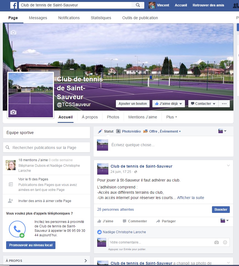Expand the Plus tab menu
Image resolution: width=239 pixels, height=266 pixels.
(172, 117)
